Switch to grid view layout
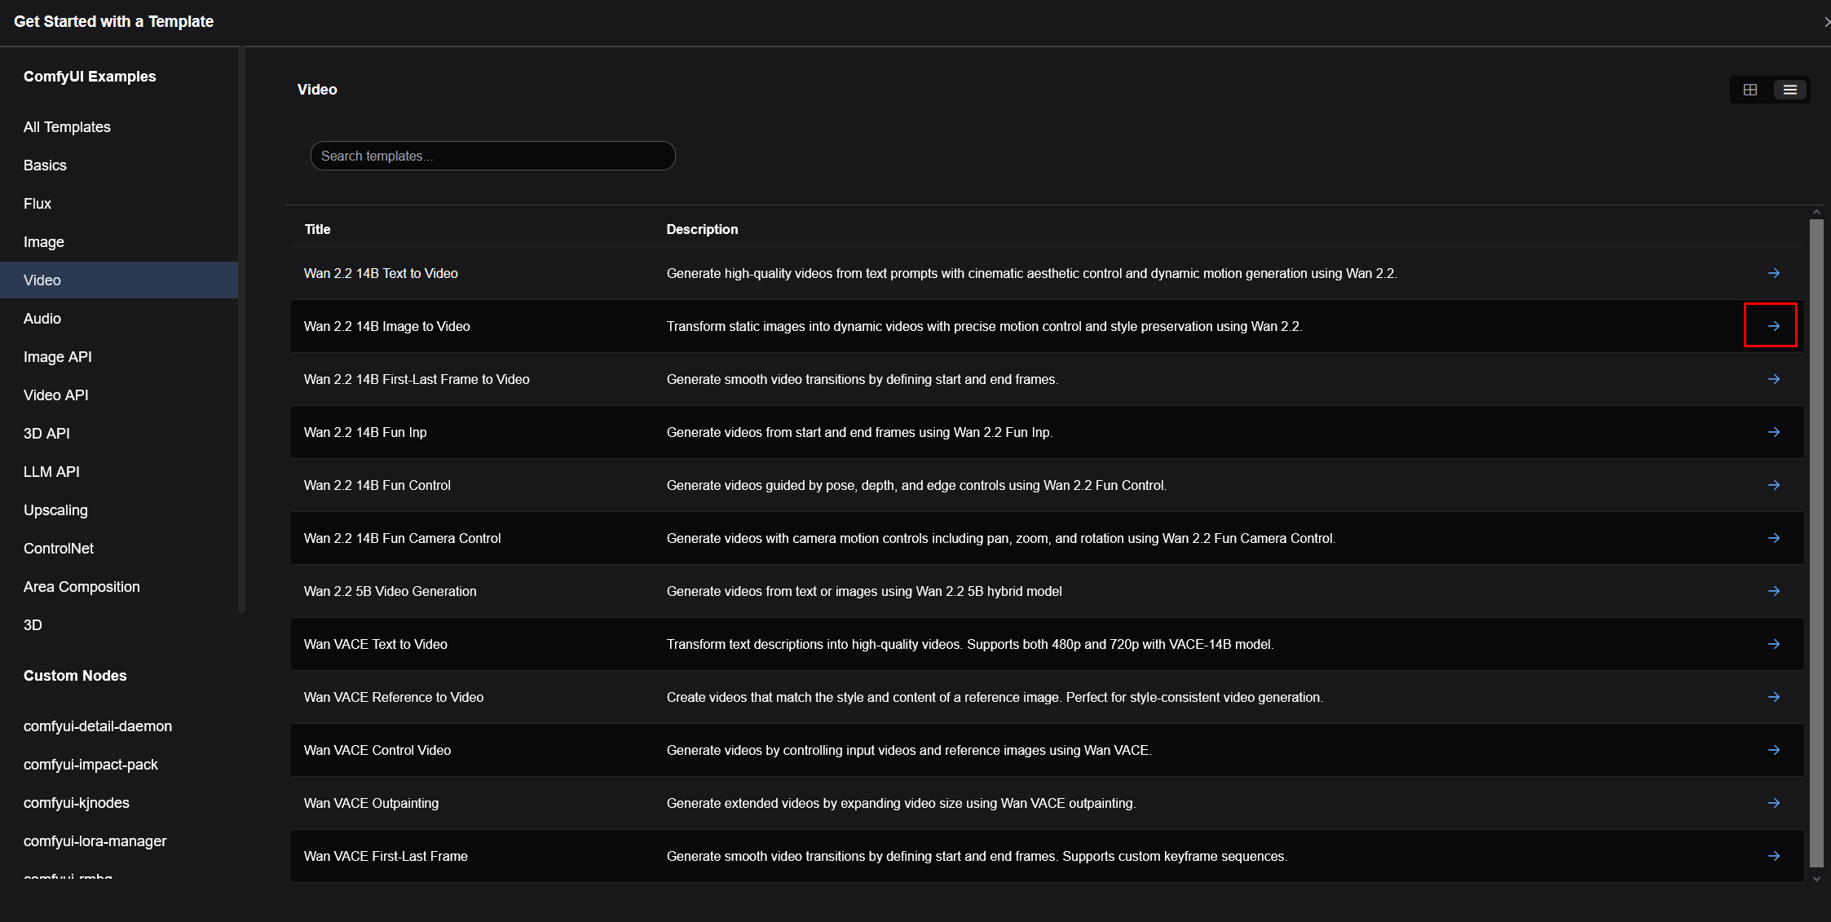Image resolution: width=1831 pixels, height=922 pixels. pyautogui.click(x=1750, y=90)
